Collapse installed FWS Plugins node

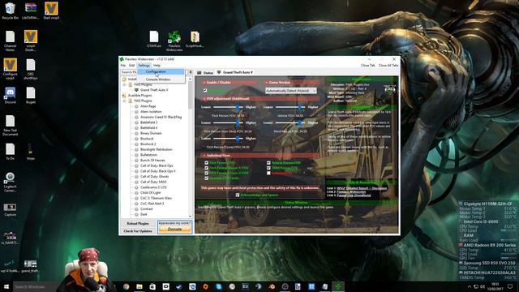pyautogui.click(x=125, y=84)
